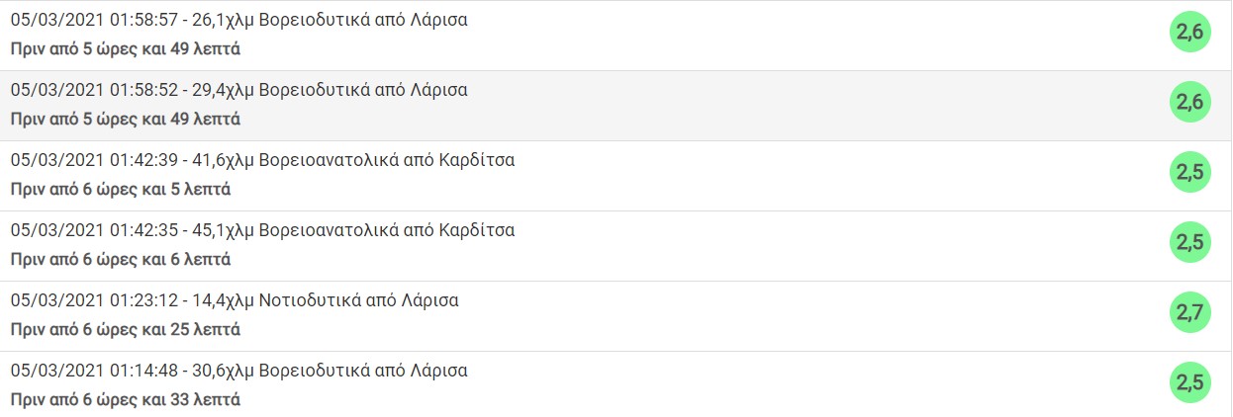Click the green 2,7 magnitude badge
The width and height of the screenshot is (1233, 417).
tap(1189, 313)
